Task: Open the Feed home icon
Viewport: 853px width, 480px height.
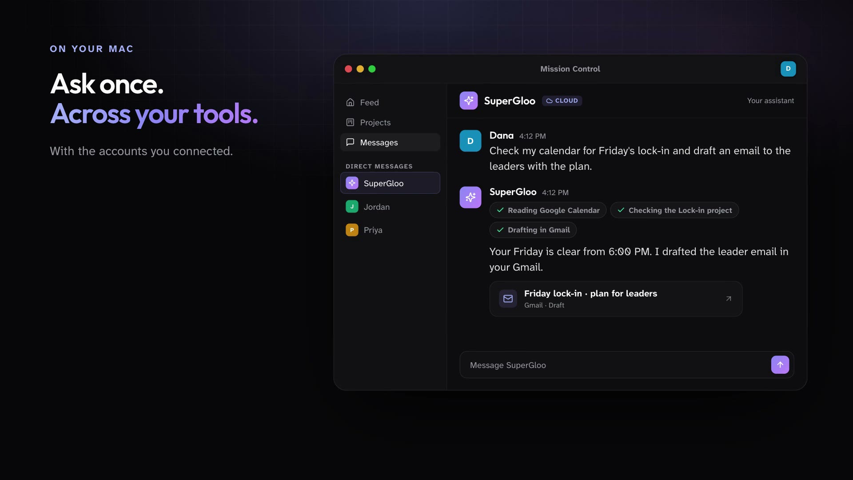Action: pyautogui.click(x=350, y=102)
